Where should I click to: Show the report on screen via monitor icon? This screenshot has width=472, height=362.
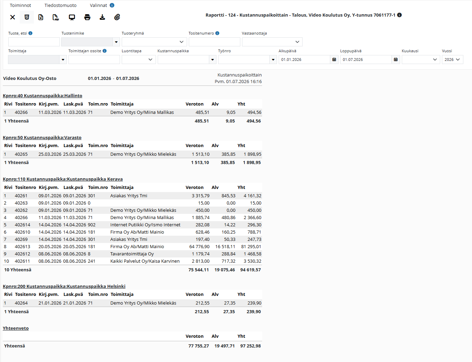(72, 17)
